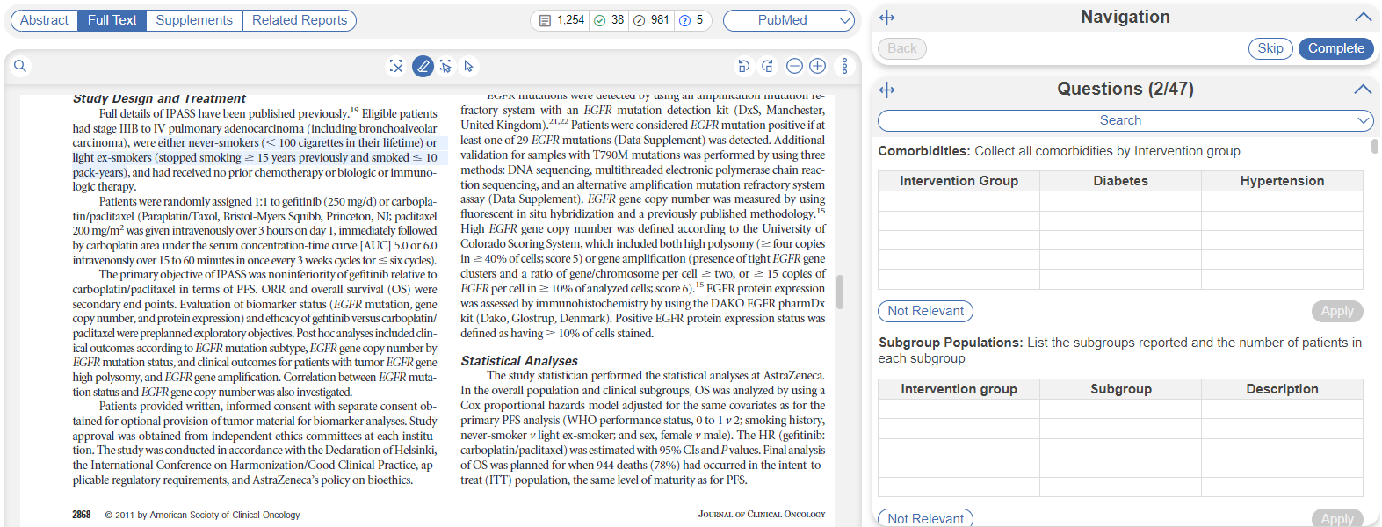Open the Supplements tab
The height and width of the screenshot is (527, 1382).
point(194,20)
